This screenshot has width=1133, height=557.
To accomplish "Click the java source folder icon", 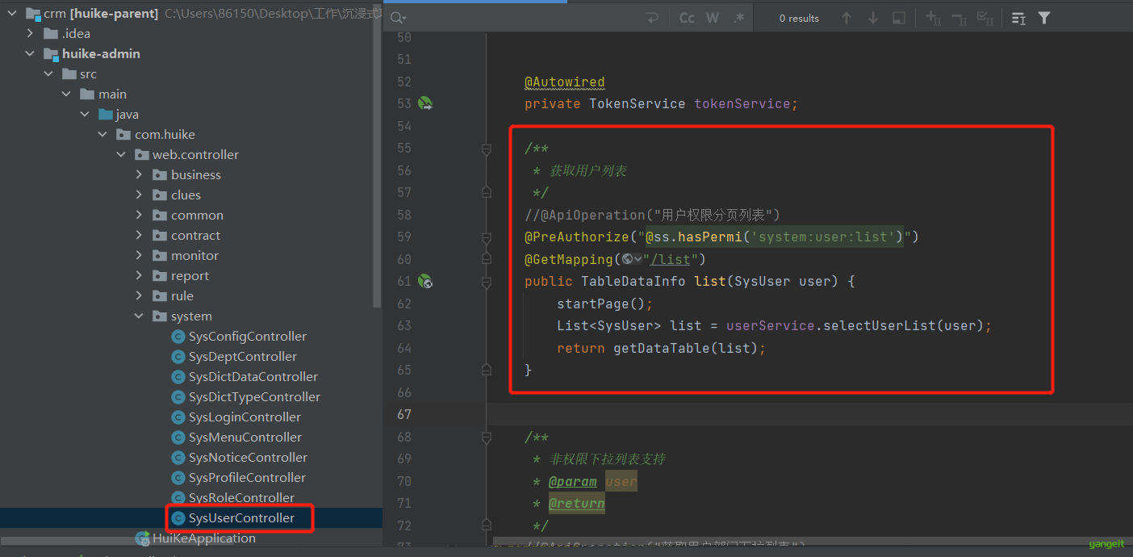I will 106,115.
